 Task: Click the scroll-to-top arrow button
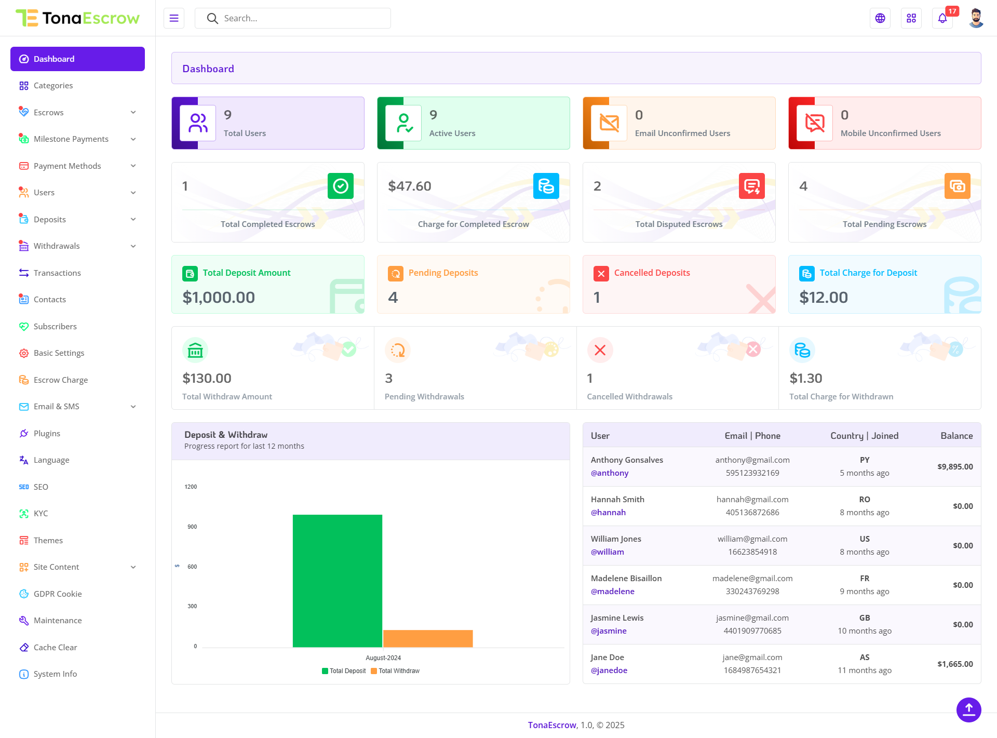point(968,709)
